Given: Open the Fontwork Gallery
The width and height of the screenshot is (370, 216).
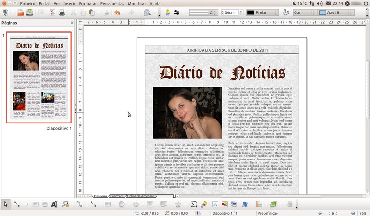Looking at the screenshot, I should pos(215,204).
